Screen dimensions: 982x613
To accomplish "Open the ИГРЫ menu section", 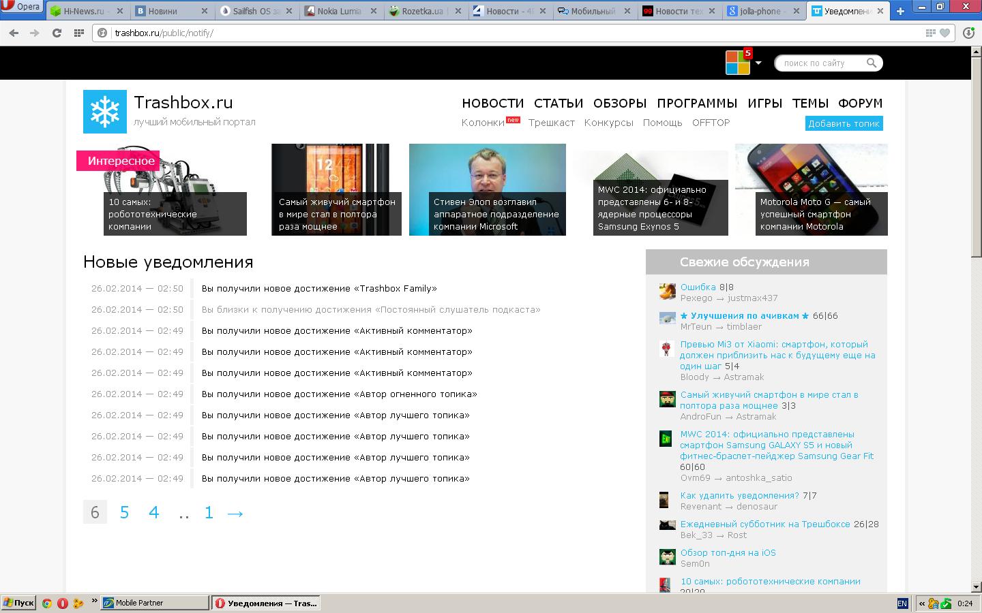I will pyautogui.click(x=765, y=104).
